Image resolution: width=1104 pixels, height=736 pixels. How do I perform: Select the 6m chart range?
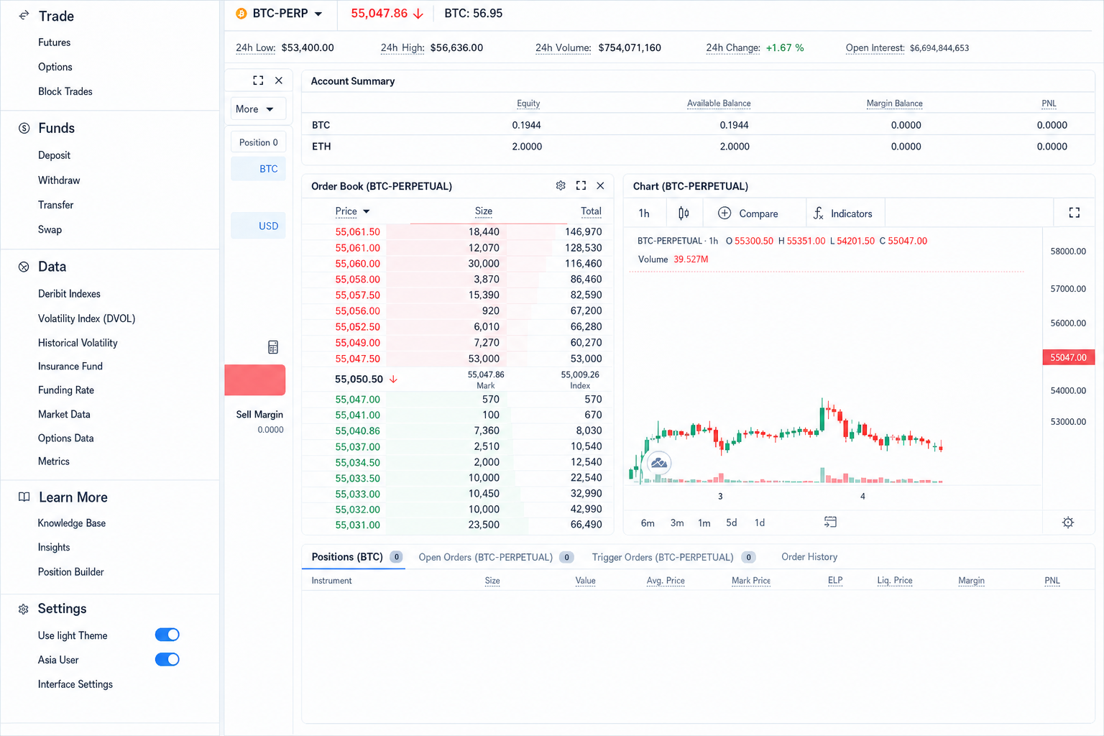[648, 523]
